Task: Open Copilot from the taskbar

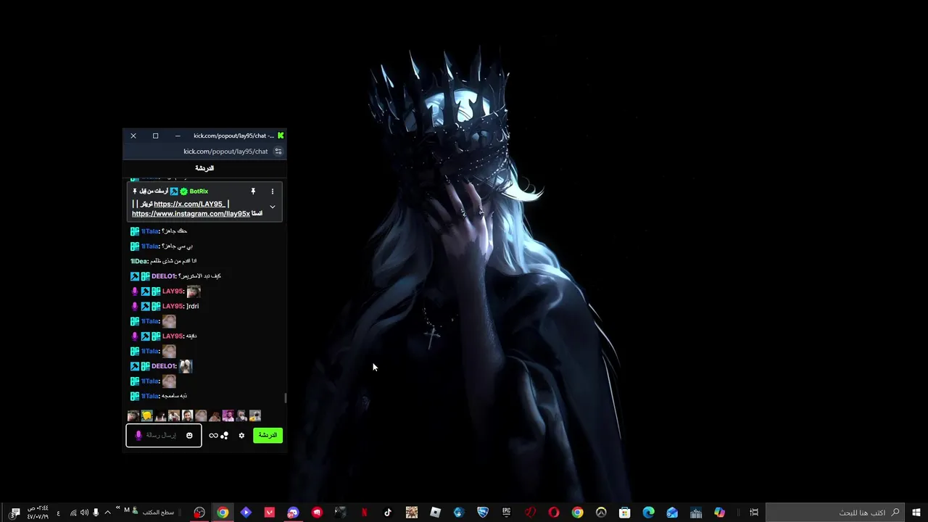Action: [x=719, y=513]
